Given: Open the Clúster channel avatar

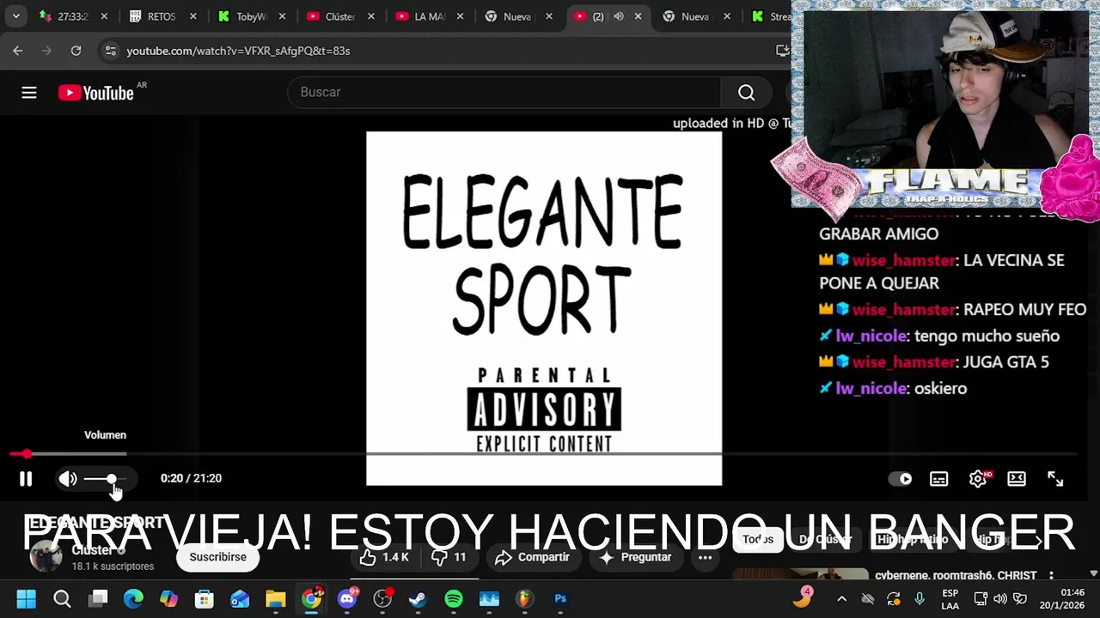Looking at the screenshot, I should coord(46,556).
